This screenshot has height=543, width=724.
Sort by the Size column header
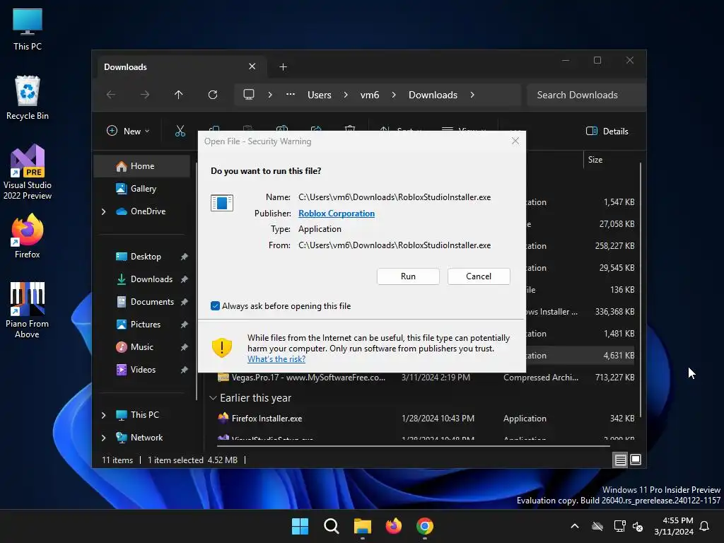point(595,159)
